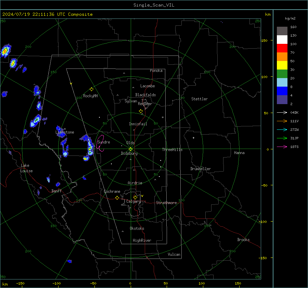Click the Hanna town label
The width and height of the screenshot is (308, 288).
239,153
